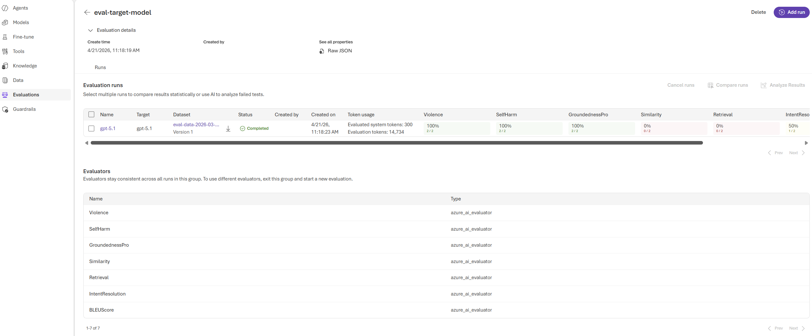
Task: Open the Knowledge database icon
Action: click(x=5, y=66)
